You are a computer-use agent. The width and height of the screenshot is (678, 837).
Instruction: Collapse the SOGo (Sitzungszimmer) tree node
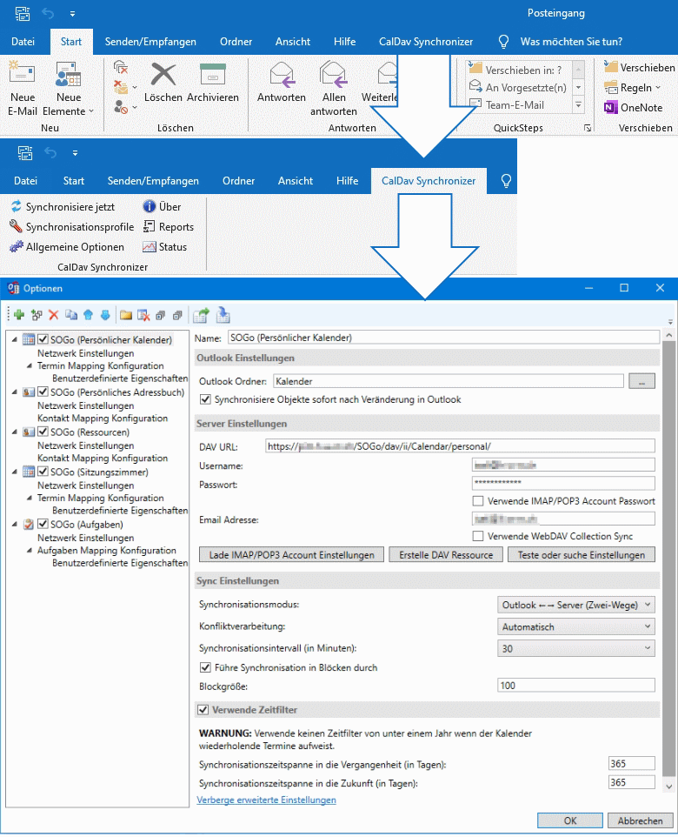[x=15, y=472]
